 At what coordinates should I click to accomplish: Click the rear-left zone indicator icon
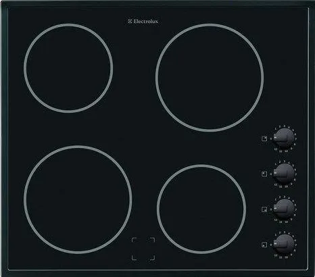click(264, 174)
